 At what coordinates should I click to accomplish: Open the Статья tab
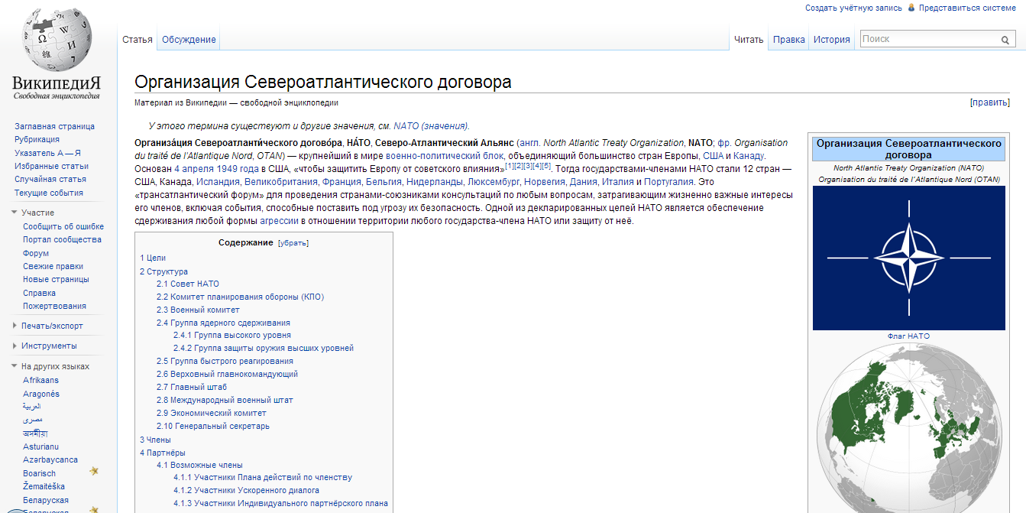(x=138, y=40)
